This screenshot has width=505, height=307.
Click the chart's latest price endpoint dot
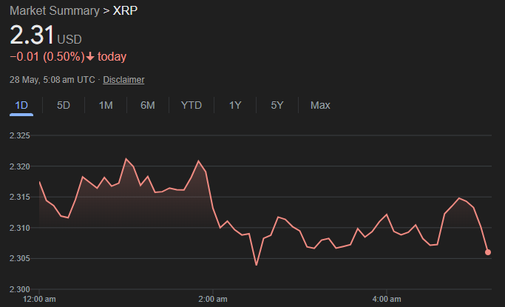488,252
